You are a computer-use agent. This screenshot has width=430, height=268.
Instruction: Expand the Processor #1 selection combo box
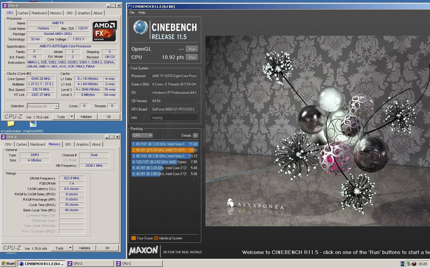[43, 106]
